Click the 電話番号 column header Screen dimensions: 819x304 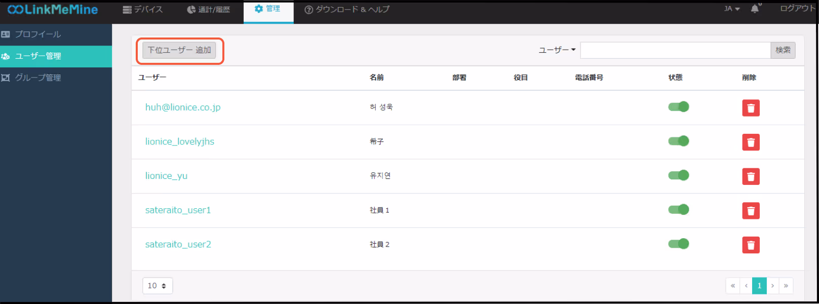pyautogui.click(x=589, y=78)
